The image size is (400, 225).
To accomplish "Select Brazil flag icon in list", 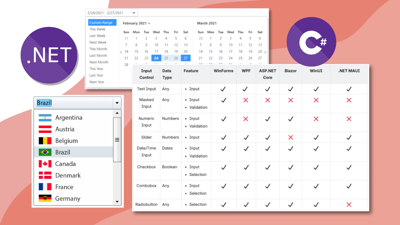I will tap(45, 152).
